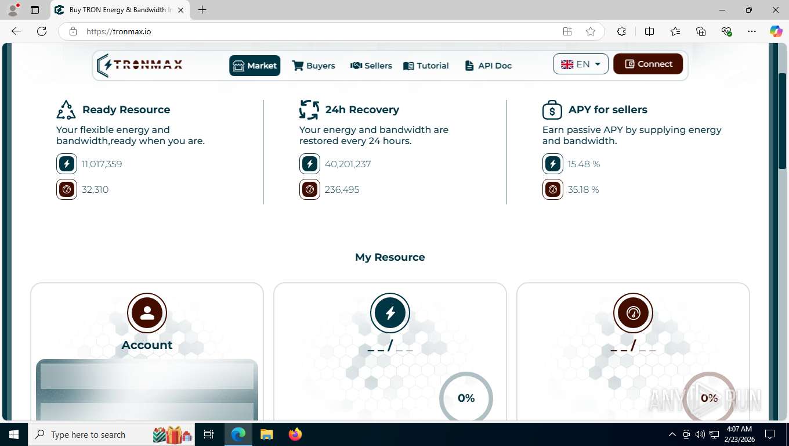
Task: Click the APY for sellers money bag icon
Action: (552, 109)
